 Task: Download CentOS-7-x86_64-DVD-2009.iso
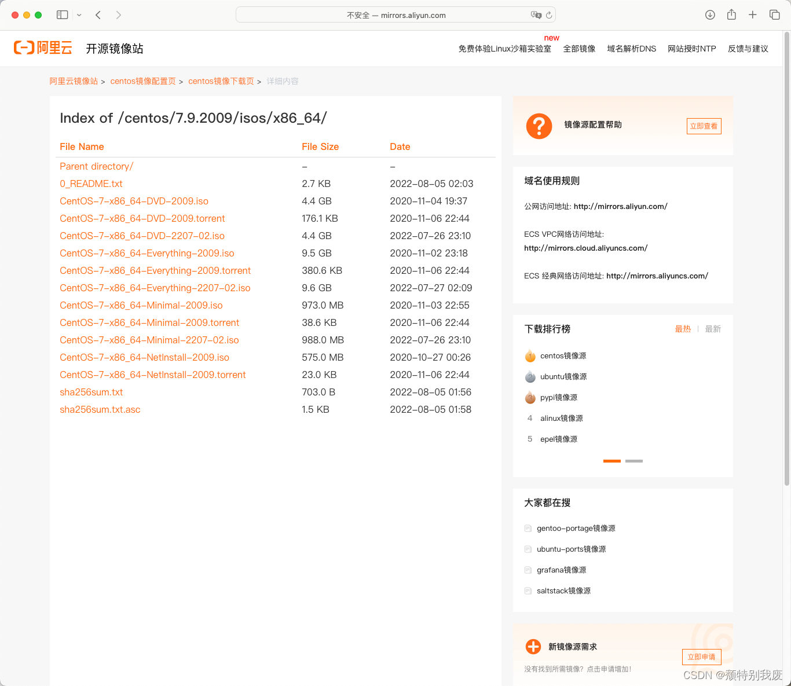(x=134, y=201)
